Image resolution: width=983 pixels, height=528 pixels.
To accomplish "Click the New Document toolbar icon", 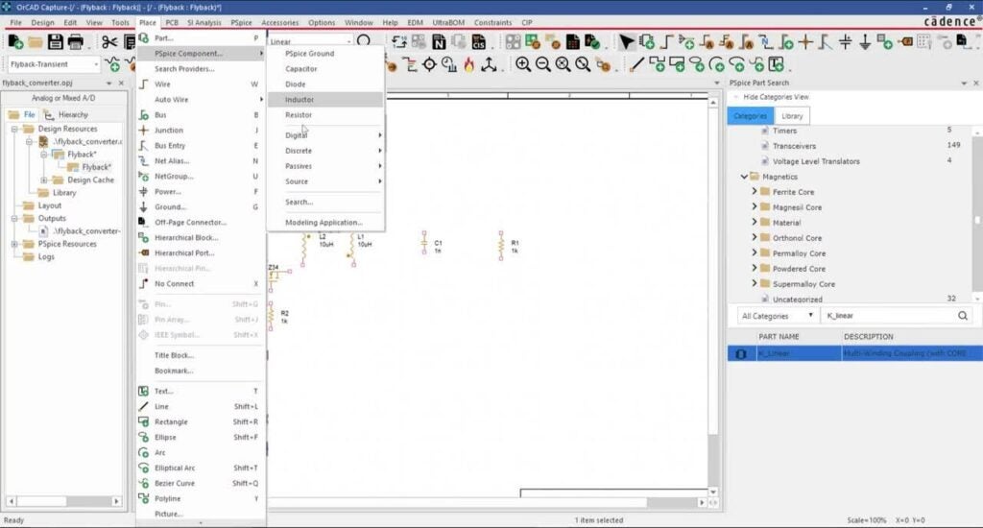I will (15, 42).
